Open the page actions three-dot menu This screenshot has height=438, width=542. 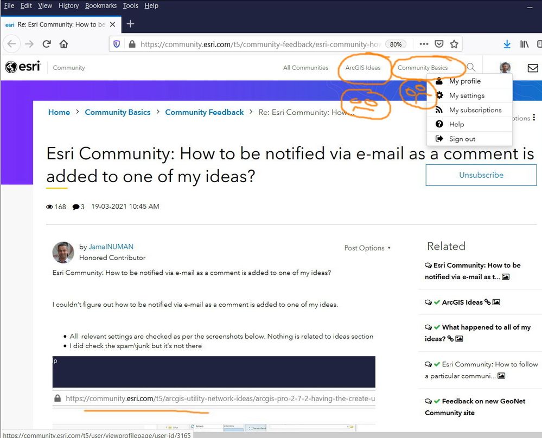pos(424,44)
